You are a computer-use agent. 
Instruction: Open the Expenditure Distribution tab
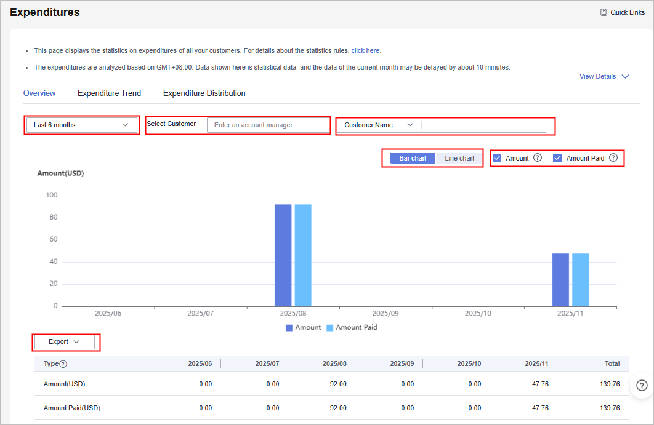coord(204,93)
